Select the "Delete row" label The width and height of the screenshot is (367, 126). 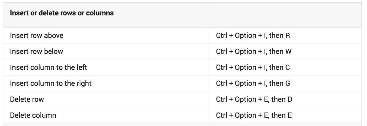click(27, 99)
